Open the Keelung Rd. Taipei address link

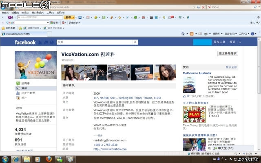coord(127,98)
